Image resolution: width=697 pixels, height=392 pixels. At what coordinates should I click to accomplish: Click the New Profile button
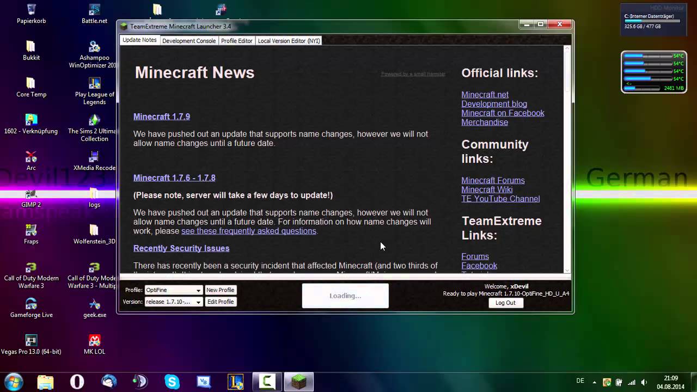point(221,290)
